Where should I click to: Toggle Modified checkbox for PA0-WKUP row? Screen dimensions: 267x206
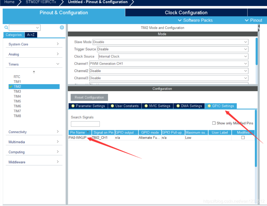[243, 138]
